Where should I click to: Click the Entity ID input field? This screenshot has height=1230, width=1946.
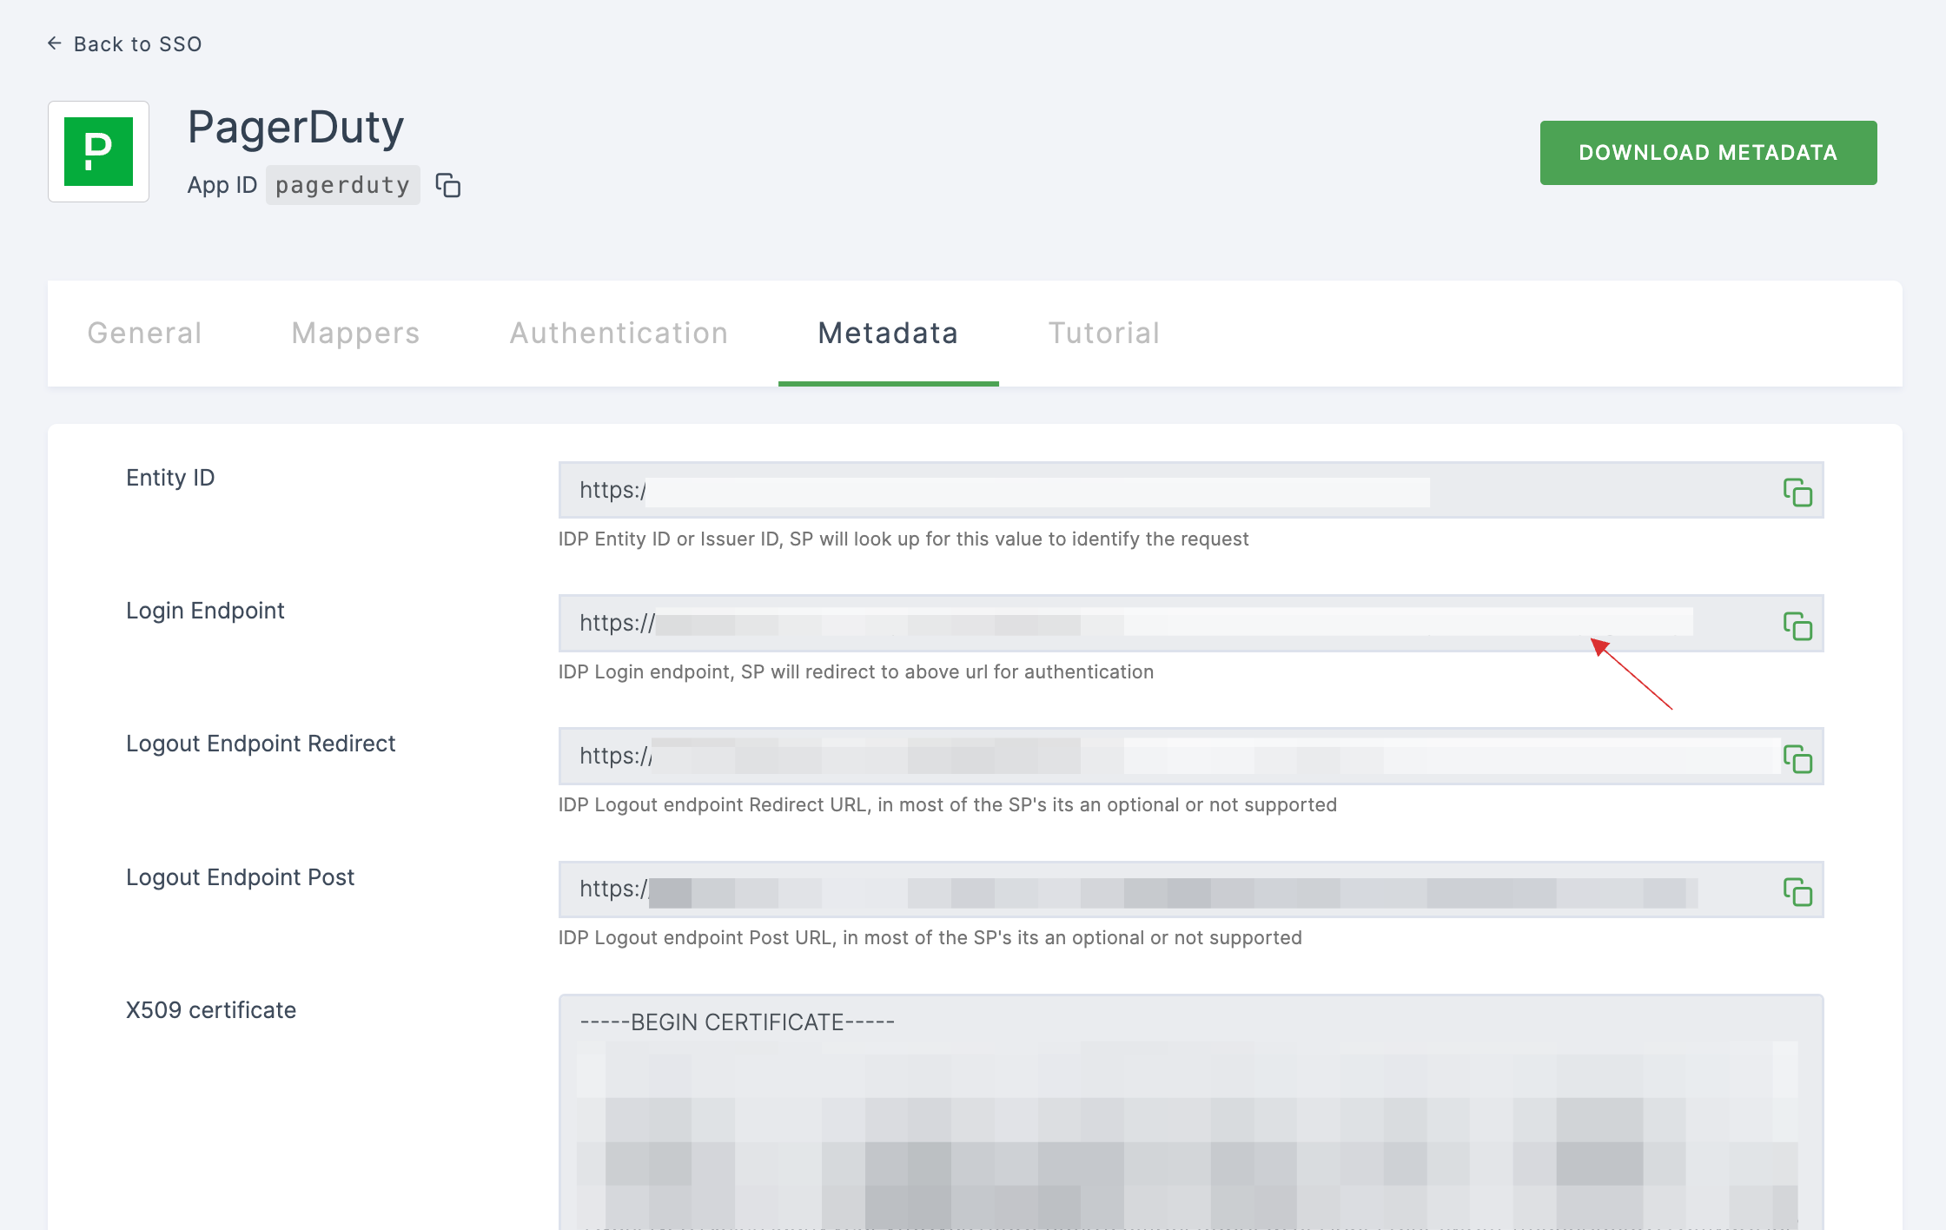coord(1190,490)
